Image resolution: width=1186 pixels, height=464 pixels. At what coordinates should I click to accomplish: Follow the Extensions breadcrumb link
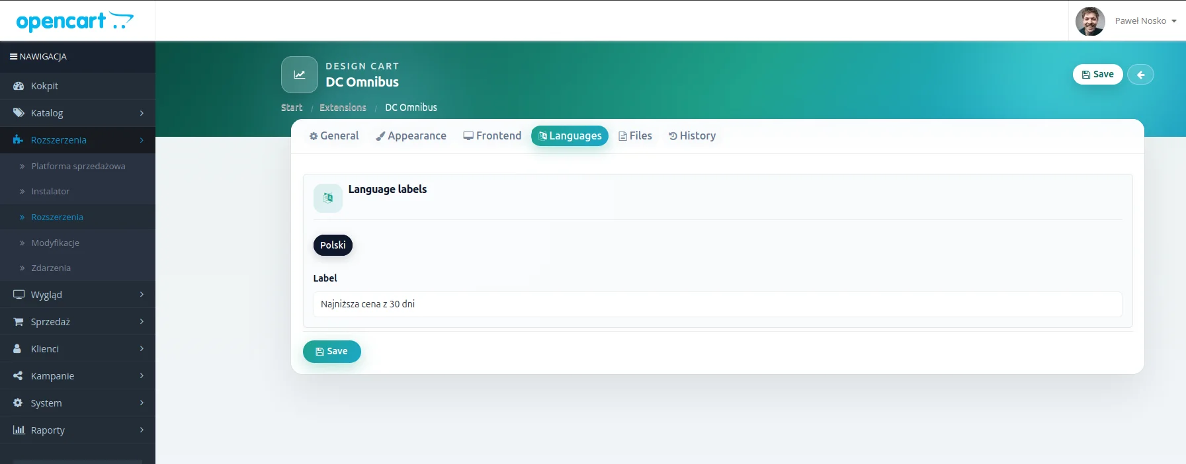coord(343,108)
